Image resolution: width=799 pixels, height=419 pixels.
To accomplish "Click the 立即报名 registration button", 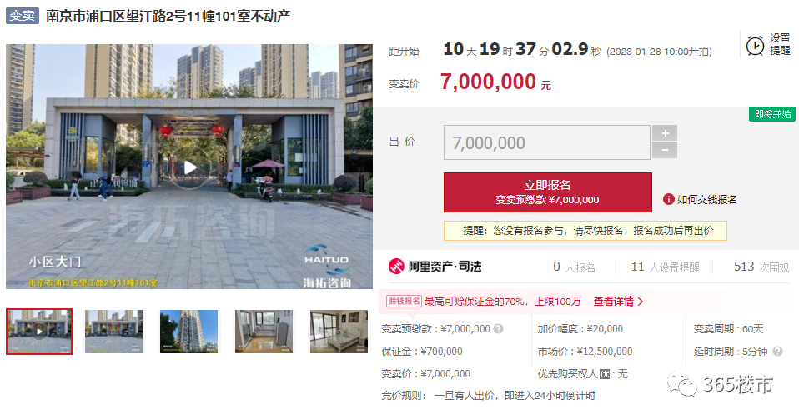I will pos(548,192).
